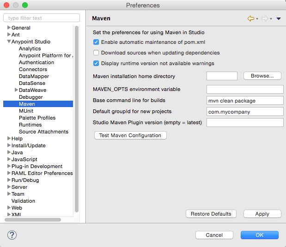Click Studio Maven Plugin version field
Screen dimensions: 286x247
coord(245,122)
